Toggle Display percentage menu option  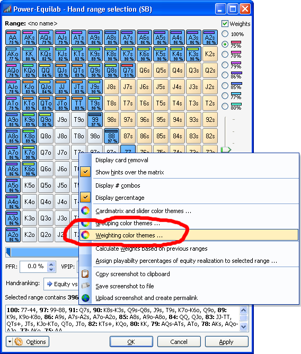189,198
